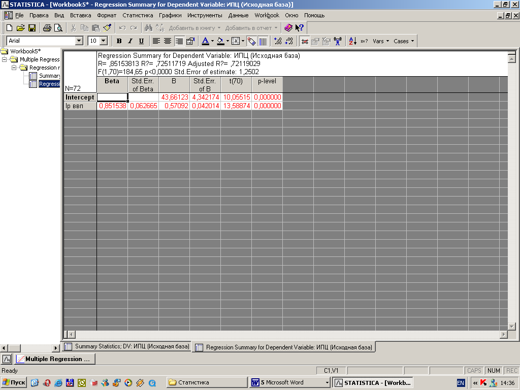
Task: Click the font color A swatch
Action: 205,41
